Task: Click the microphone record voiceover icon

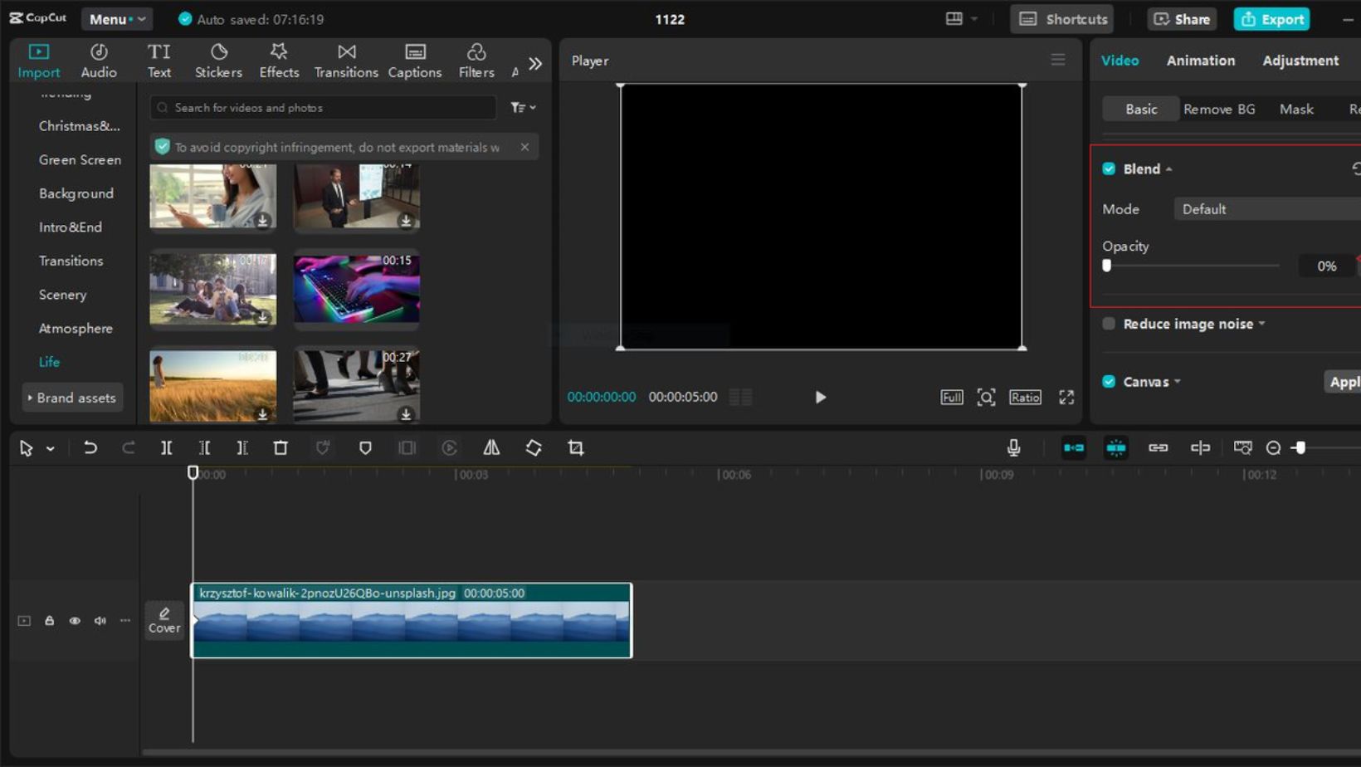Action: (1013, 448)
